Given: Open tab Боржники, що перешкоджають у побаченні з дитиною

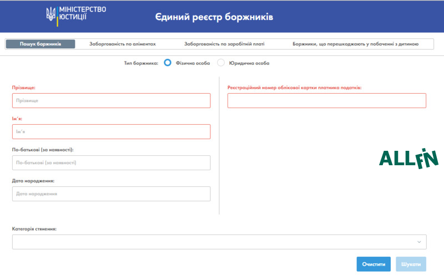Looking at the screenshot, I should point(356,44).
